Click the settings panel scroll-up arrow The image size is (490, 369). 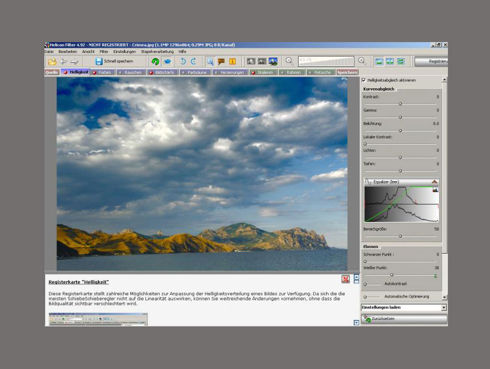[444, 80]
